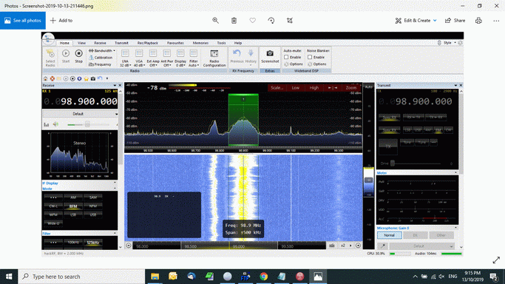This screenshot has height=284, width=505.
Task: Click the crop icon in Photos toolbar
Action: (290, 20)
